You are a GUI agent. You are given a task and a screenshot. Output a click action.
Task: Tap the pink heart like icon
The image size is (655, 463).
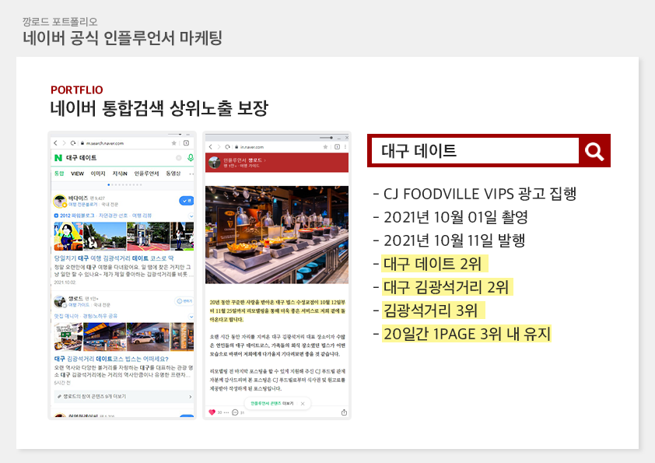[212, 412]
